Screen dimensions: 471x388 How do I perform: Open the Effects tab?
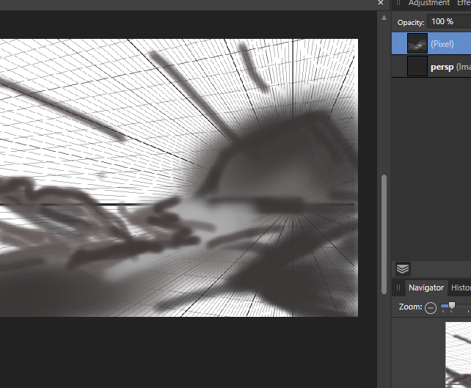(x=464, y=3)
